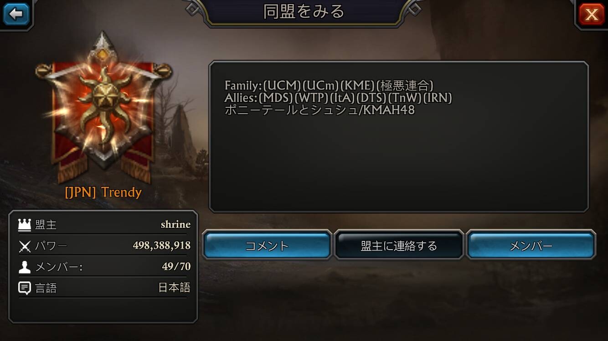Select 盟主に連絡する to contact leader
The image size is (608, 341).
[399, 246]
